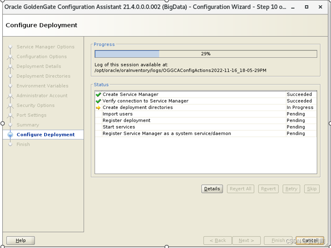Click the Status group label
331x248 pixels.
tap(101, 85)
